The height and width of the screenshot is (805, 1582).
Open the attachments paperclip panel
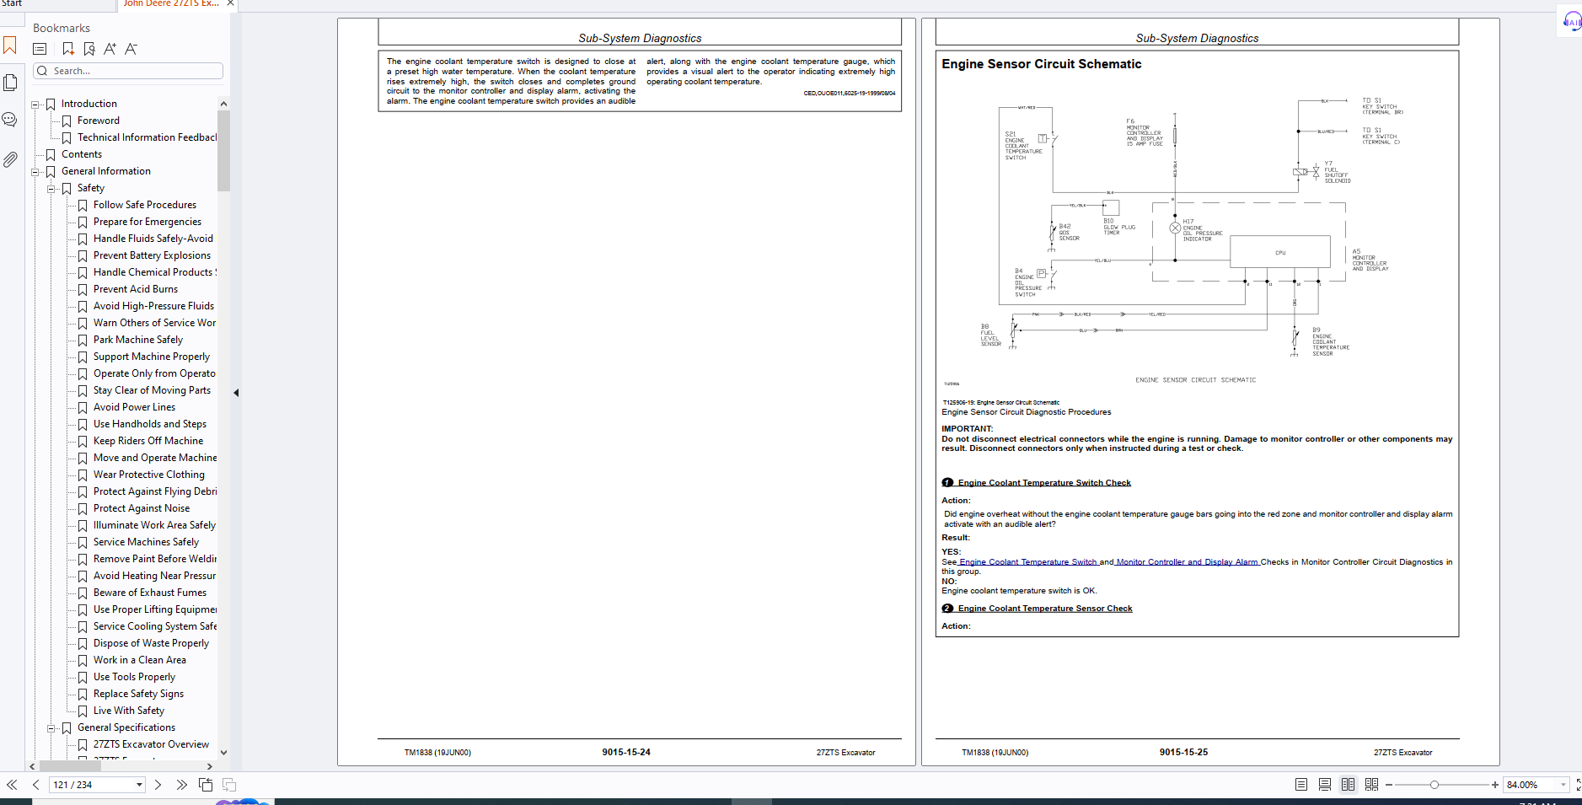click(10, 159)
